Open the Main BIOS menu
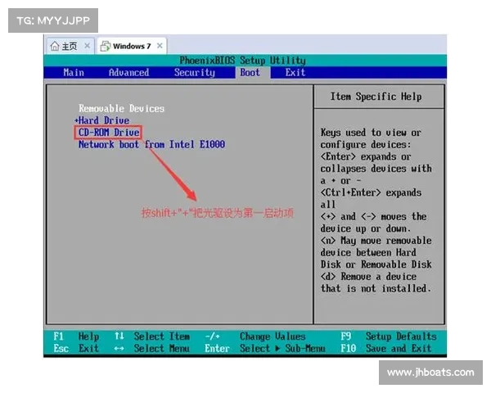Screen dimensions: 491x393 [x=74, y=72]
